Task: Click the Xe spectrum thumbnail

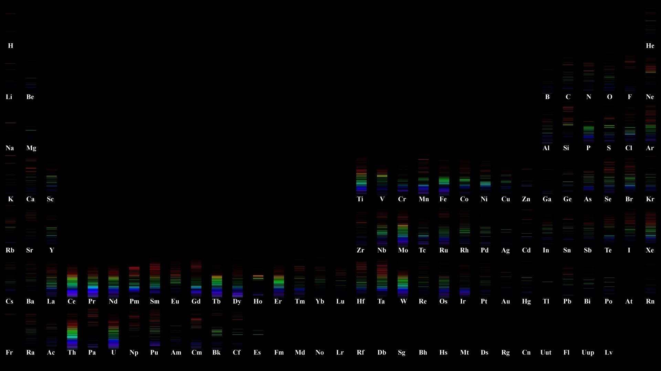Action: (650, 227)
